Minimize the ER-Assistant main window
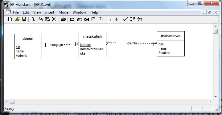 click(192, 3)
